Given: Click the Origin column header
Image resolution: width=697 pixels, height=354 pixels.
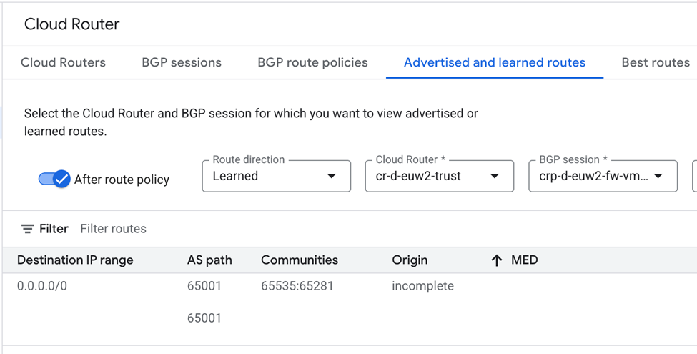Looking at the screenshot, I should 410,260.
